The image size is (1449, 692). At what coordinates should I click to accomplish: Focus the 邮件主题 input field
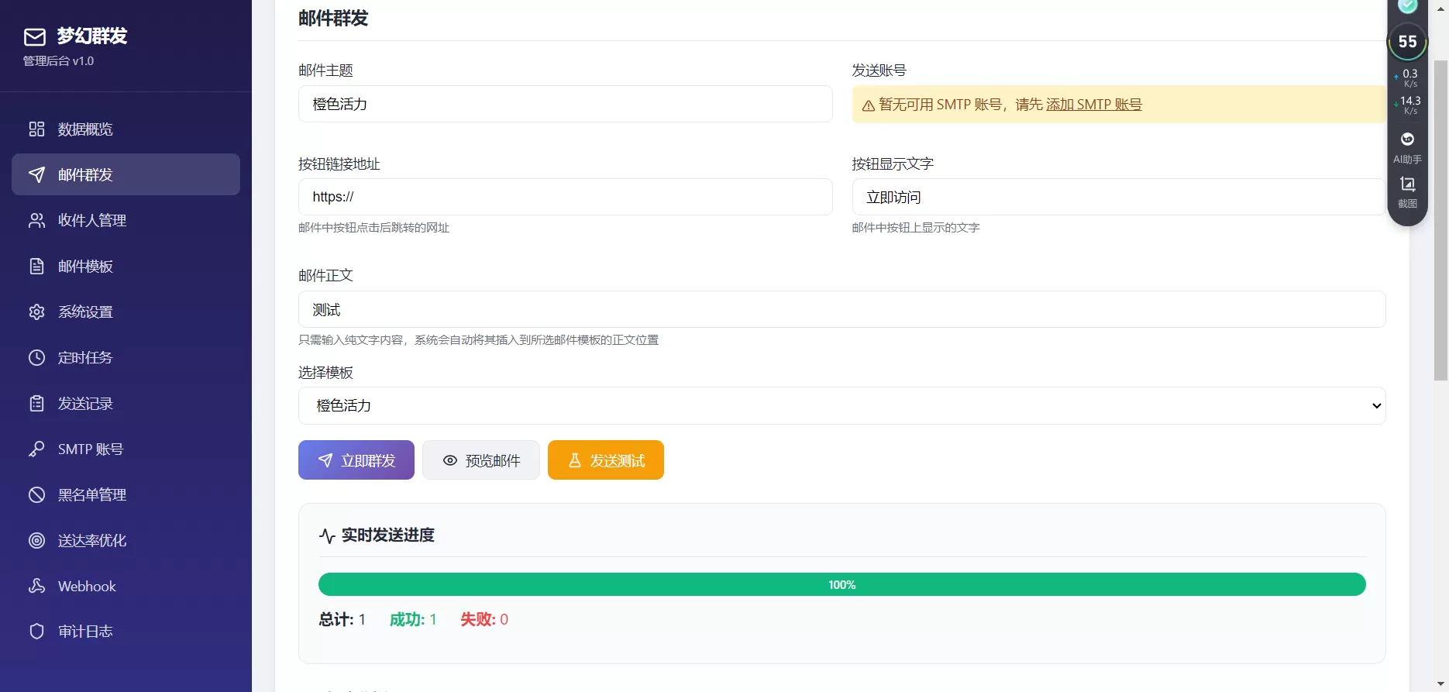pyautogui.click(x=565, y=104)
